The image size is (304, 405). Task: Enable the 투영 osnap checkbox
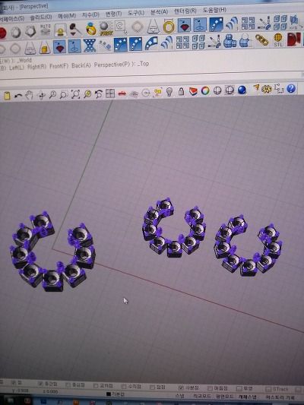coord(239,389)
